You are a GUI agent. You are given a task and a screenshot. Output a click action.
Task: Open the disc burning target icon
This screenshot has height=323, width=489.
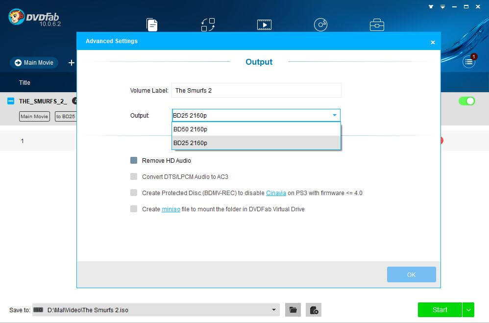[314, 310]
